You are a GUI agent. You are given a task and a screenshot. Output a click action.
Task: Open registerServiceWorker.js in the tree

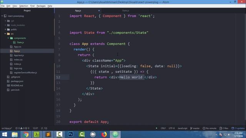point(25,72)
